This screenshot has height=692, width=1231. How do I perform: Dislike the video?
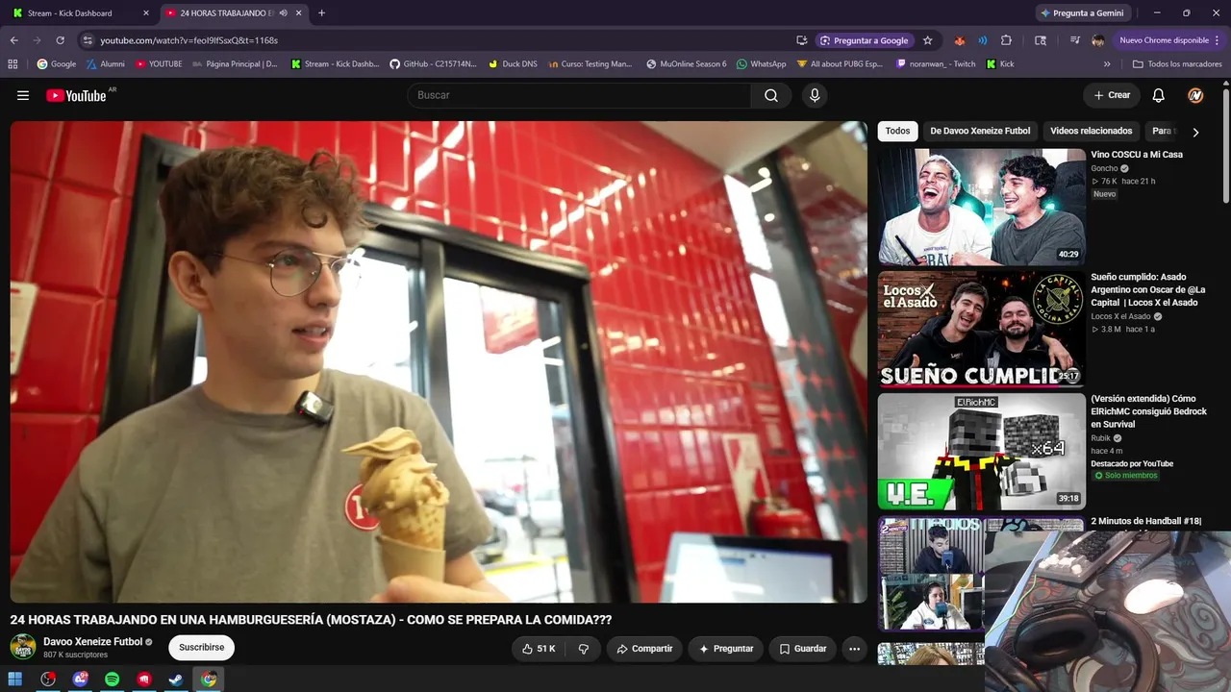pyautogui.click(x=583, y=649)
